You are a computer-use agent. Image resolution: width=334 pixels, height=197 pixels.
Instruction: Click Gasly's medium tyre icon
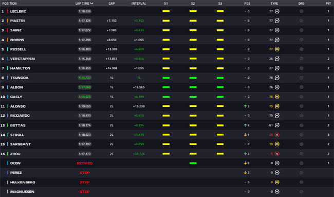click(277, 97)
